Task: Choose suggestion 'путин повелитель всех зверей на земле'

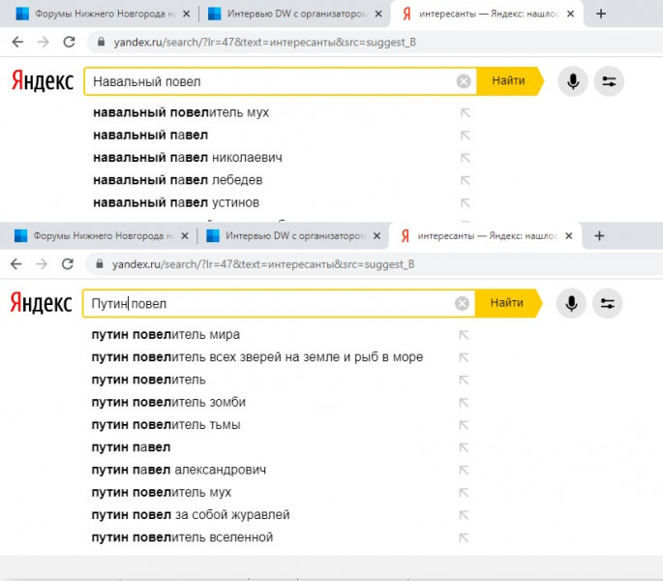Action: [257, 357]
